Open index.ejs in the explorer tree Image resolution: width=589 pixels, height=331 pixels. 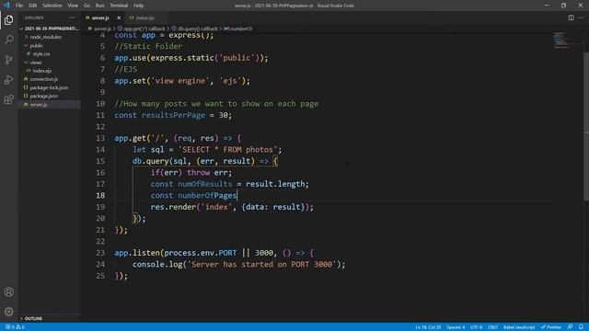(x=41, y=71)
